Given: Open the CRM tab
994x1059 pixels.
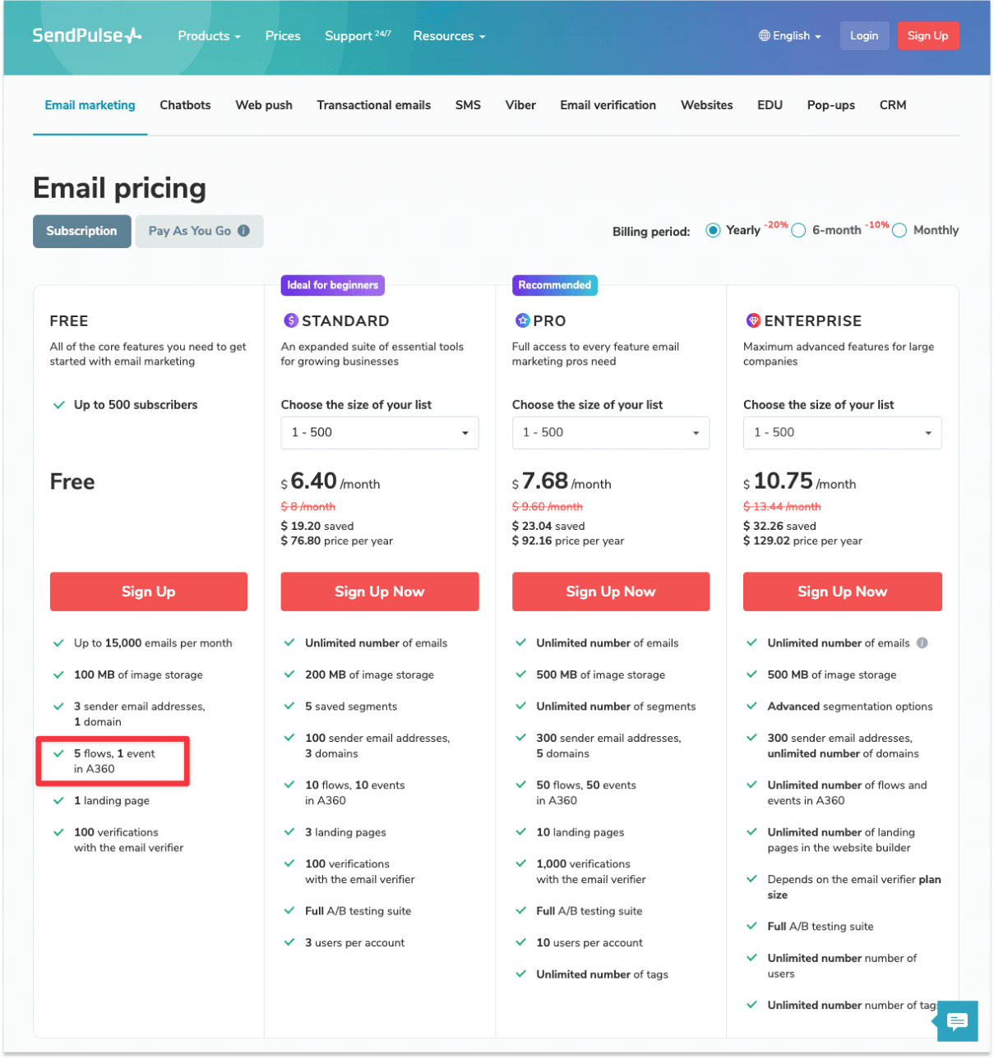Looking at the screenshot, I should tap(892, 104).
